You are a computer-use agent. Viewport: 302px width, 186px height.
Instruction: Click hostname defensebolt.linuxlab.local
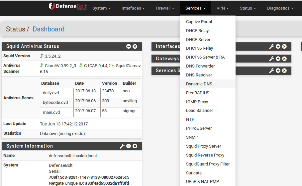click(x=73, y=156)
